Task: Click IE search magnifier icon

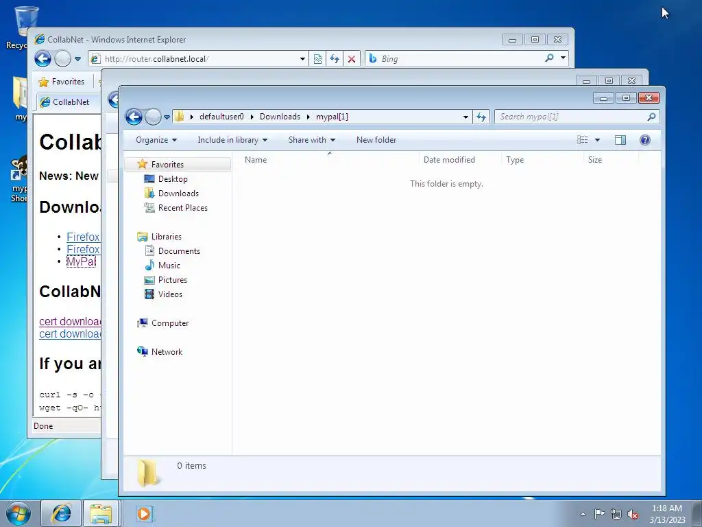Action: (549, 58)
